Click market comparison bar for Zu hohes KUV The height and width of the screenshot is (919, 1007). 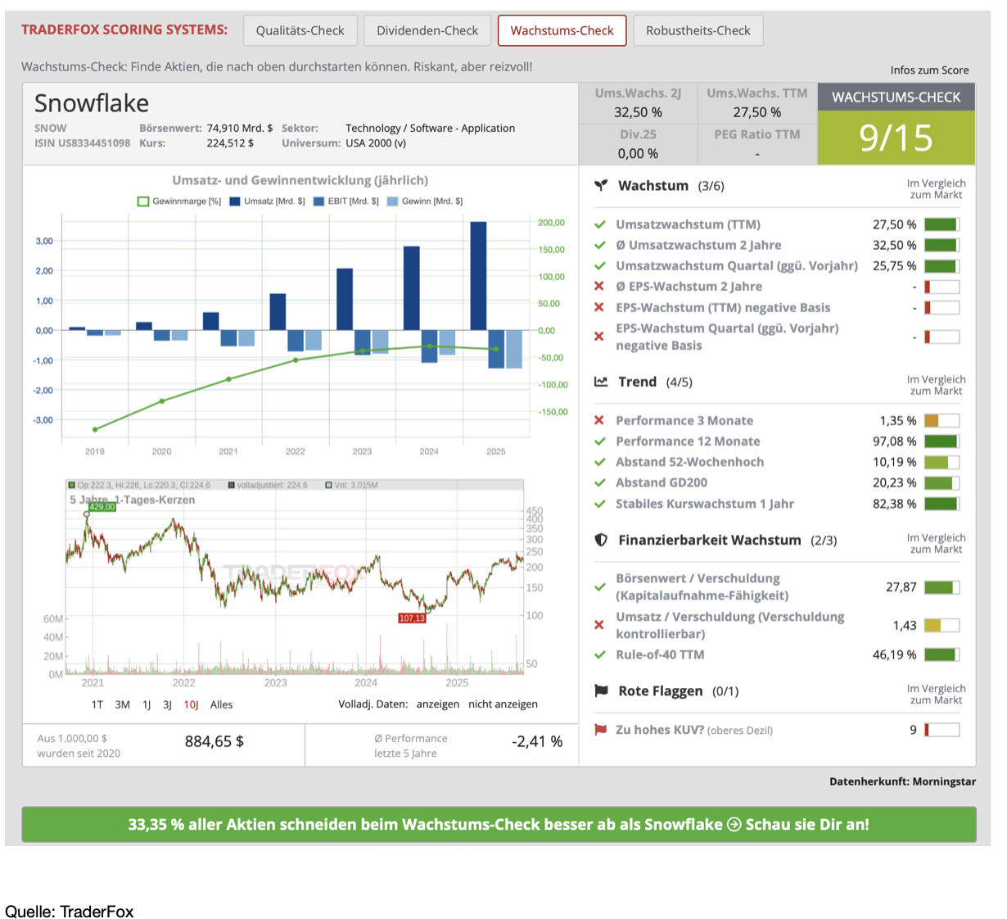pyautogui.click(x=942, y=730)
